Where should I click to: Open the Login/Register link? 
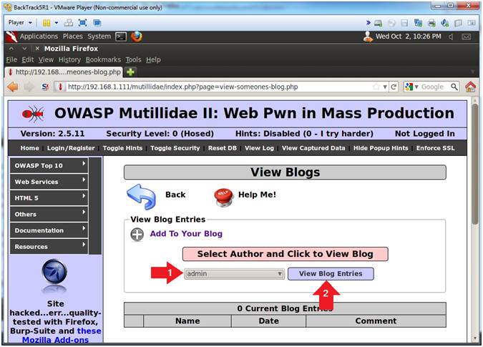pyautogui.click(x=71, y=148)
